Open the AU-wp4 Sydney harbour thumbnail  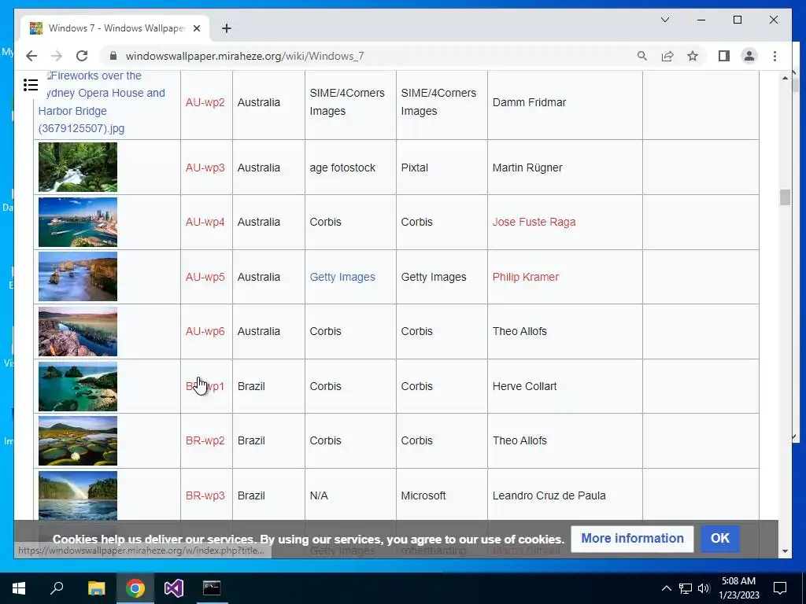[78, 222]
